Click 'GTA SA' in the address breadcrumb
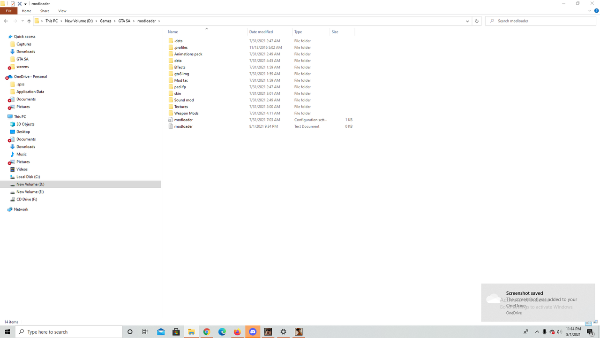Screen dimensions: 600x338 point(124,21)
